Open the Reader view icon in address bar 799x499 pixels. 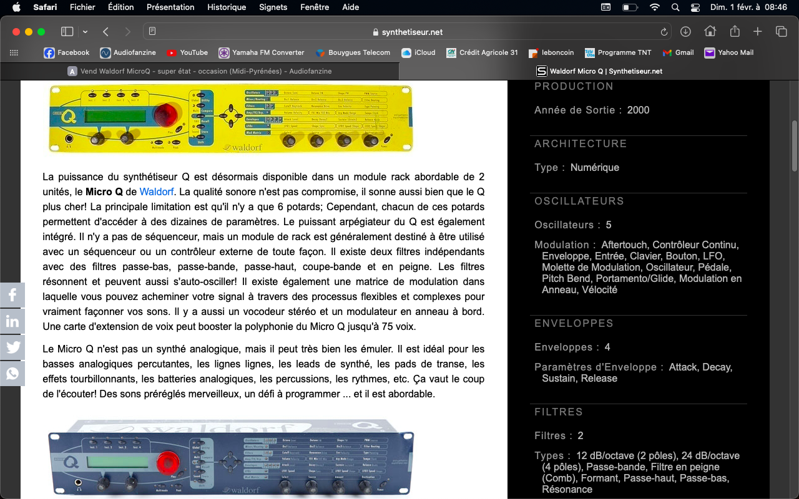(x=152, y=32)
